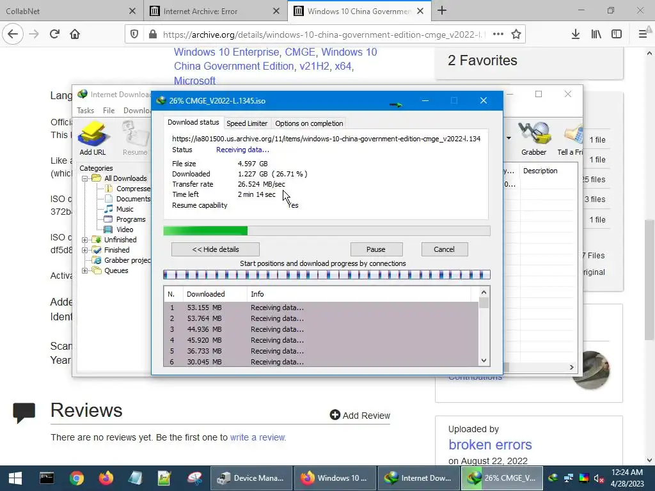
Task: Switch to Options on completion tab
Action: point(309,123)
